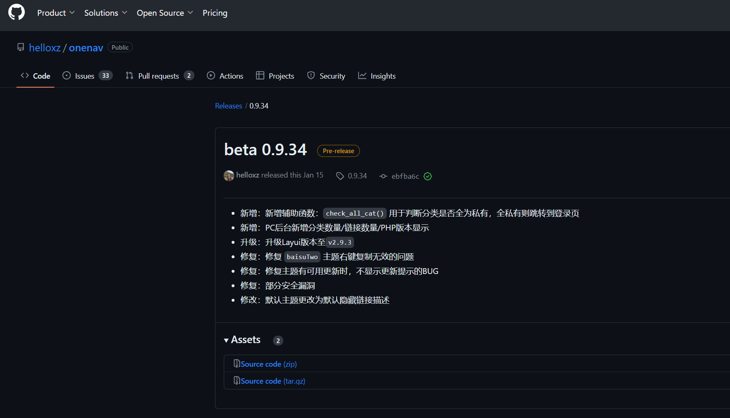Switch to the Projects tab

tap(275, 76)
